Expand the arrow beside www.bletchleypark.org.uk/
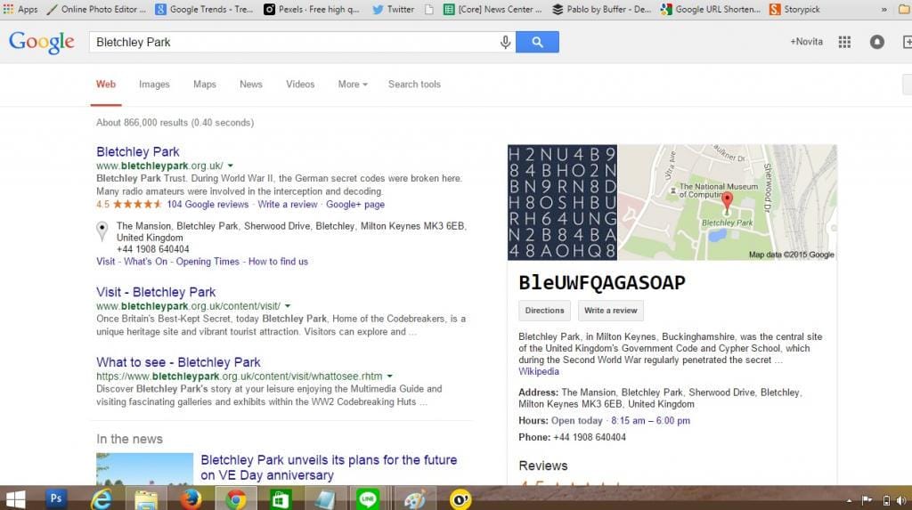The height and width of the screenshot is (510, 912). click(x=231, y=166)
